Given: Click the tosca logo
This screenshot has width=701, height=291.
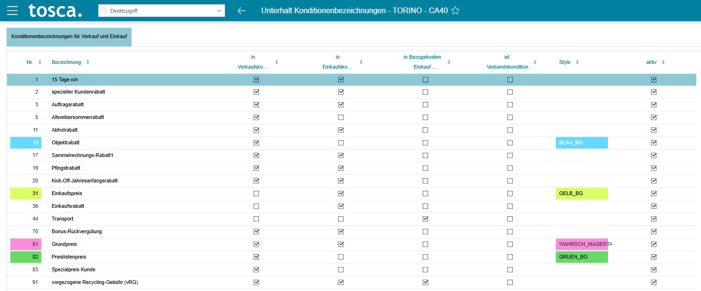Looking at the screenshot, I should click(55, 10).
